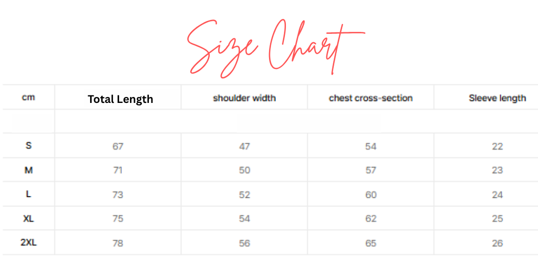Select the S size row label
Screen dimensions: 538x266
click(28, 146)
